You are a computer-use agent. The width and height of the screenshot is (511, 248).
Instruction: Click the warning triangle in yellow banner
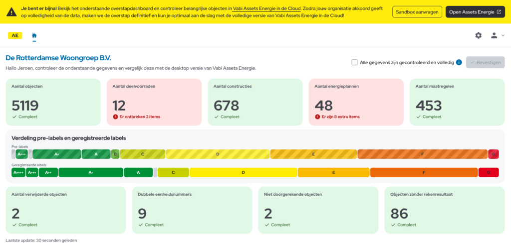[x=10, y=12]
